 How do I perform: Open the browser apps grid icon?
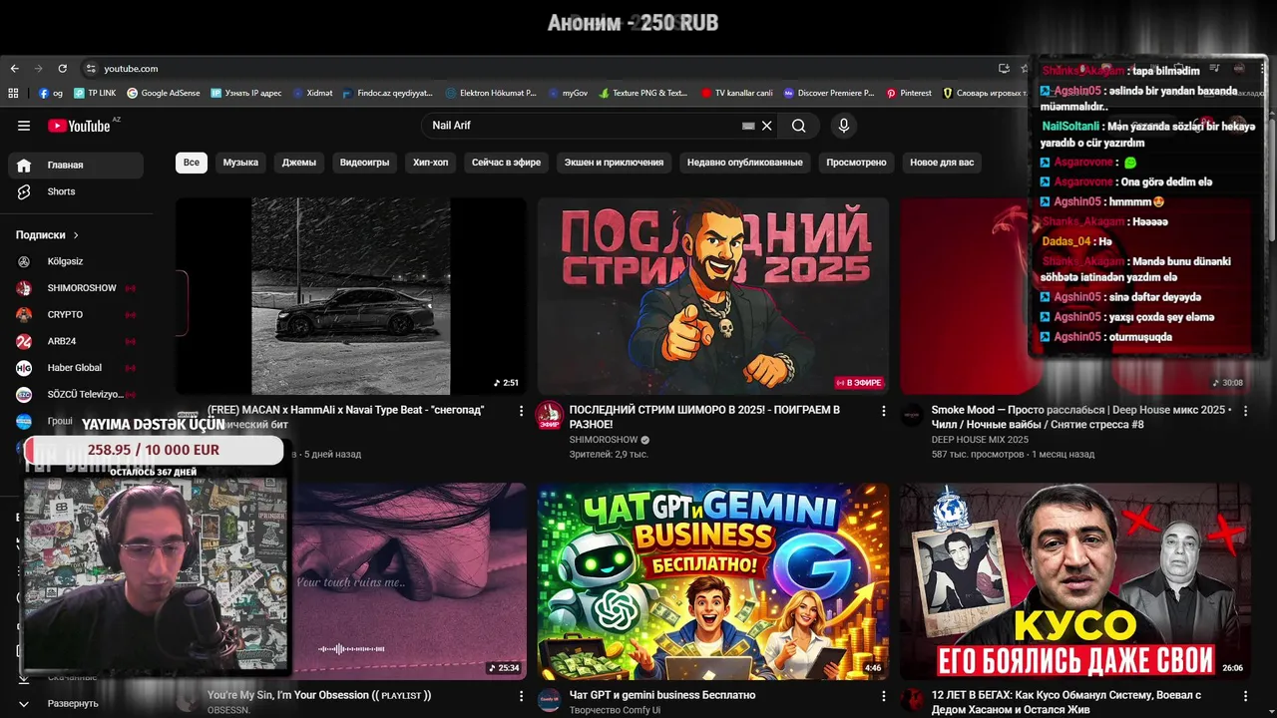13,93
